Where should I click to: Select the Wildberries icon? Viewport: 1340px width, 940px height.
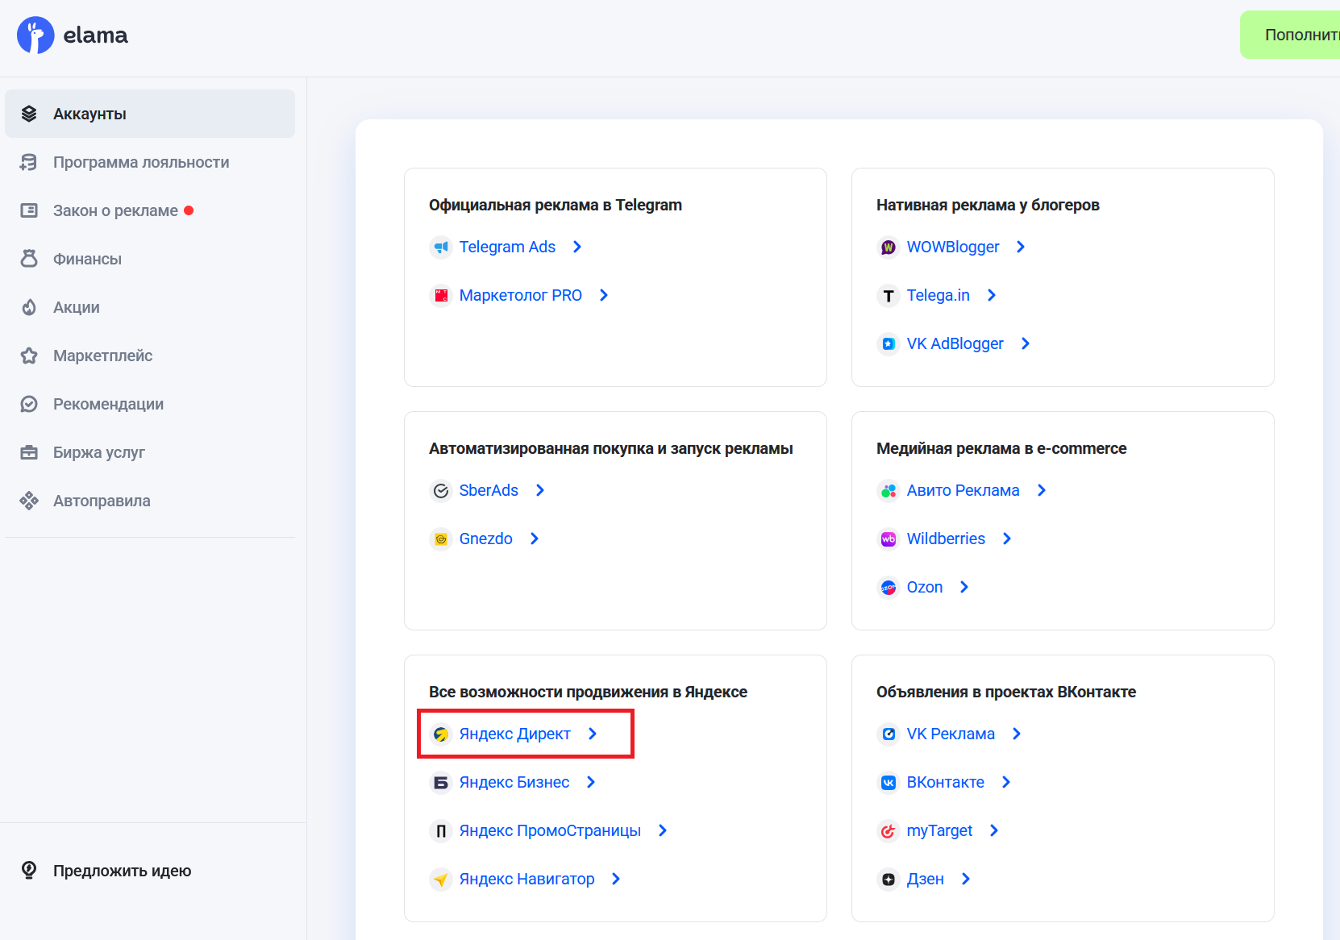click(x=888, y=539)
